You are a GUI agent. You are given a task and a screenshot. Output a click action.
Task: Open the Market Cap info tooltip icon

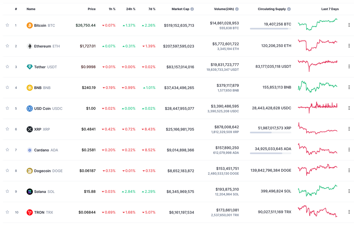(192, 9)
